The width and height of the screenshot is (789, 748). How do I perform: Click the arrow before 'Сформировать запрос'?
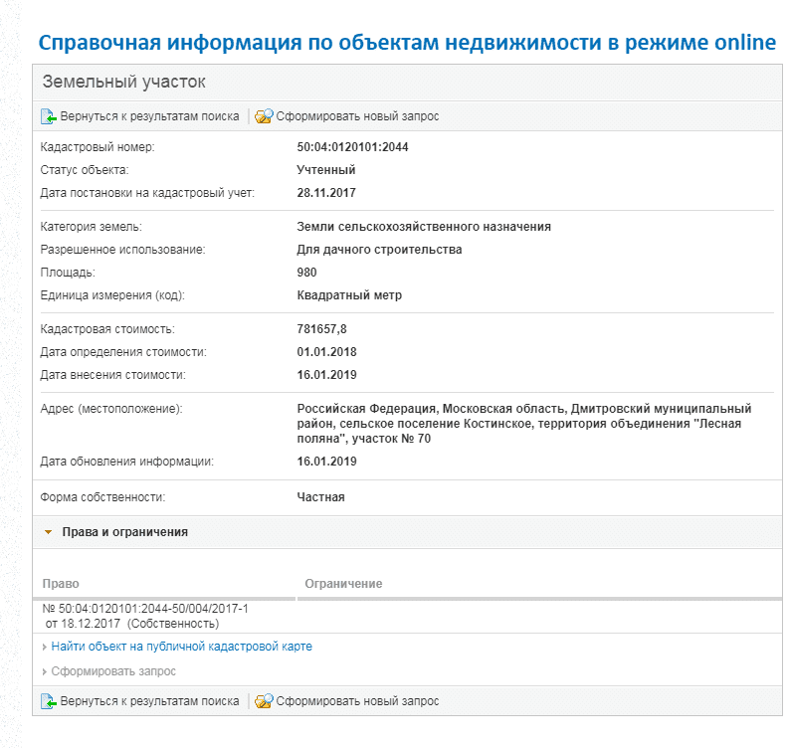(45, 671)
